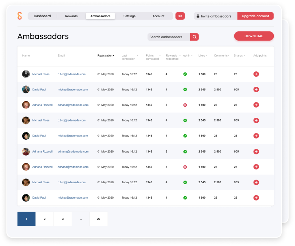
Task: Open avatar of Adriana Rozwell third row
Action: click(26, 105)
